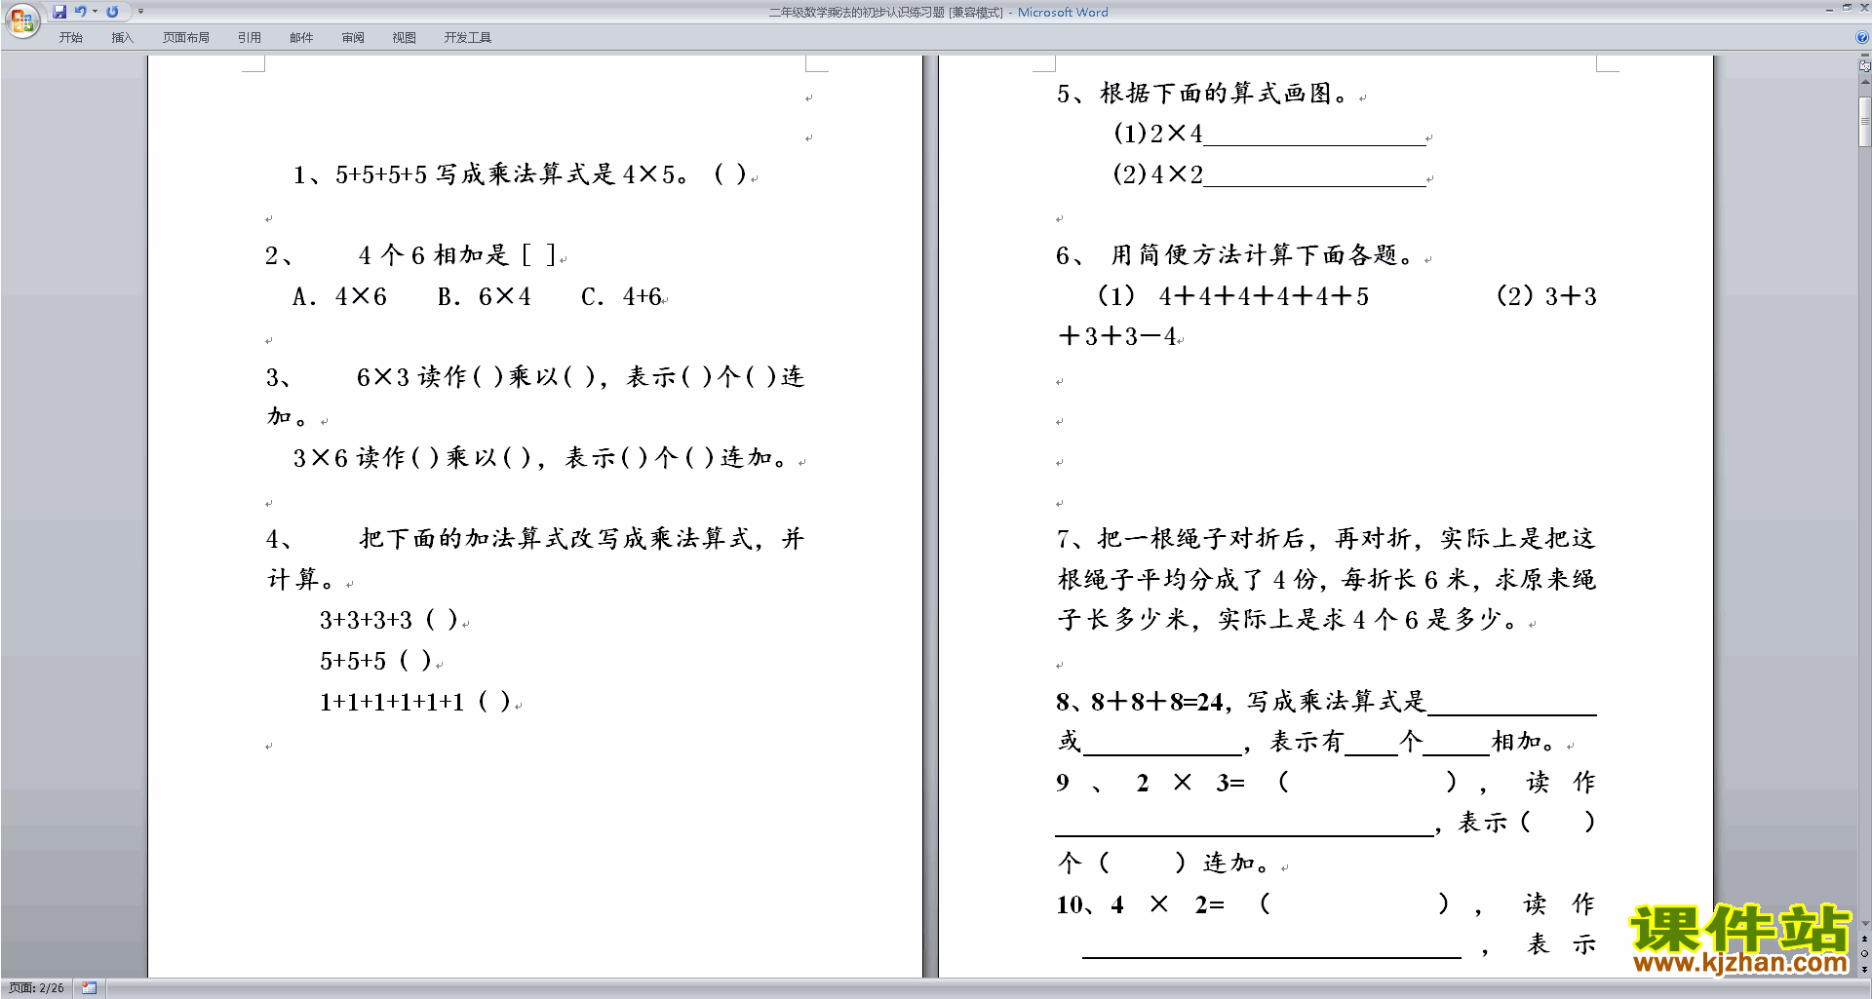Screen dimensions: 1872x999
Task: Click the Next Page double-arrow button
Action: coord(1864,969)
